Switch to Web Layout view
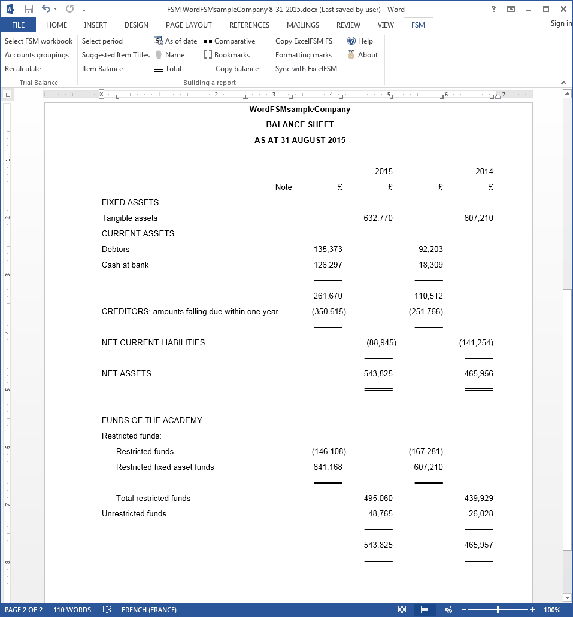This screenshot has width=573, height=617. click(447, 610)
